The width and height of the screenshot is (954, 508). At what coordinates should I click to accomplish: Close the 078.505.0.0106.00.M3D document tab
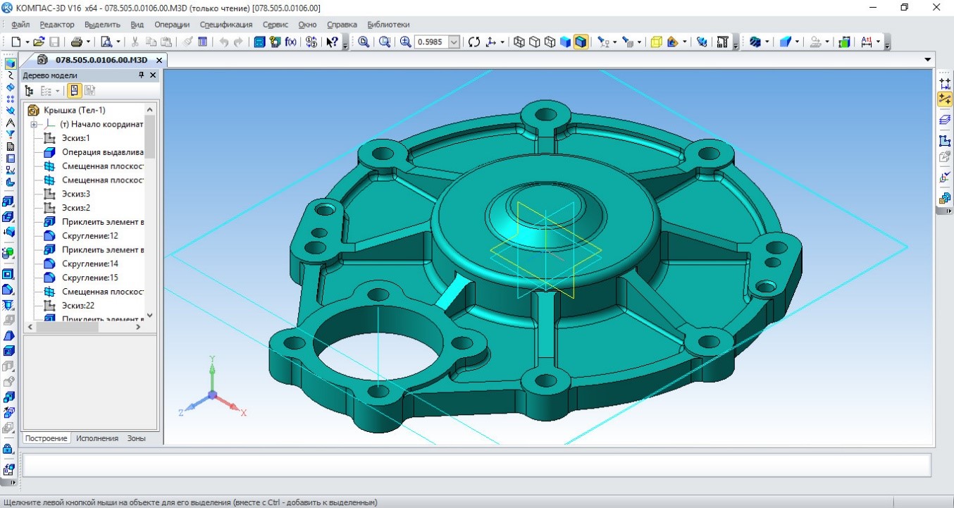click(159, 60)
